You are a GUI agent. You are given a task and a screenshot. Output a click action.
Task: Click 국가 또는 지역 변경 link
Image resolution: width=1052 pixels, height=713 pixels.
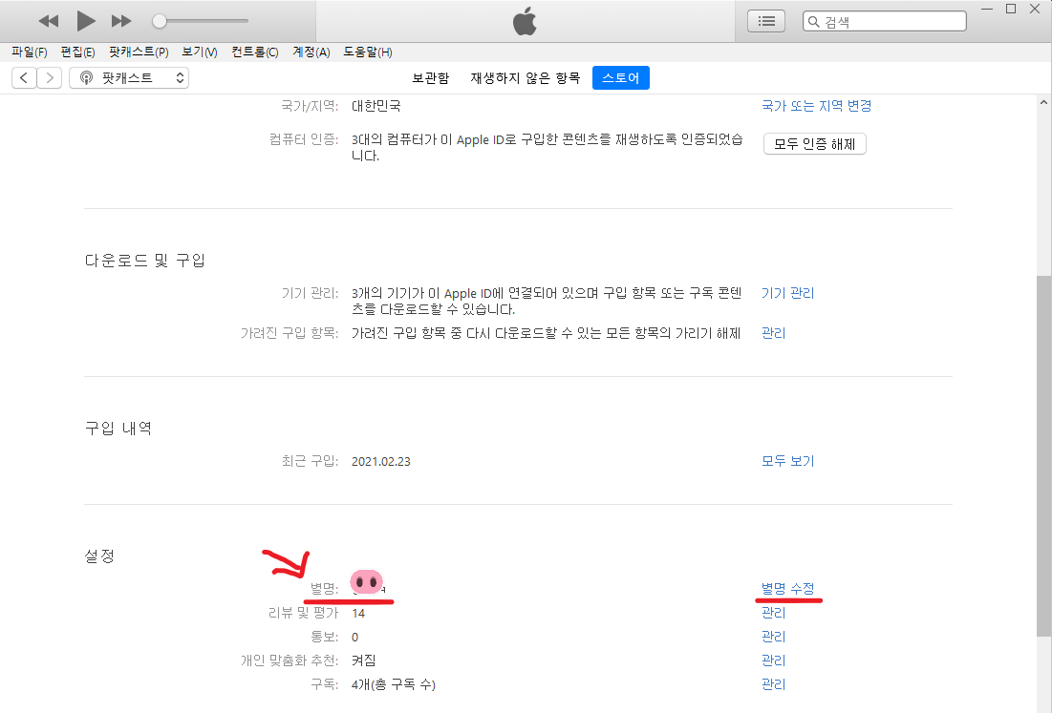817,106
